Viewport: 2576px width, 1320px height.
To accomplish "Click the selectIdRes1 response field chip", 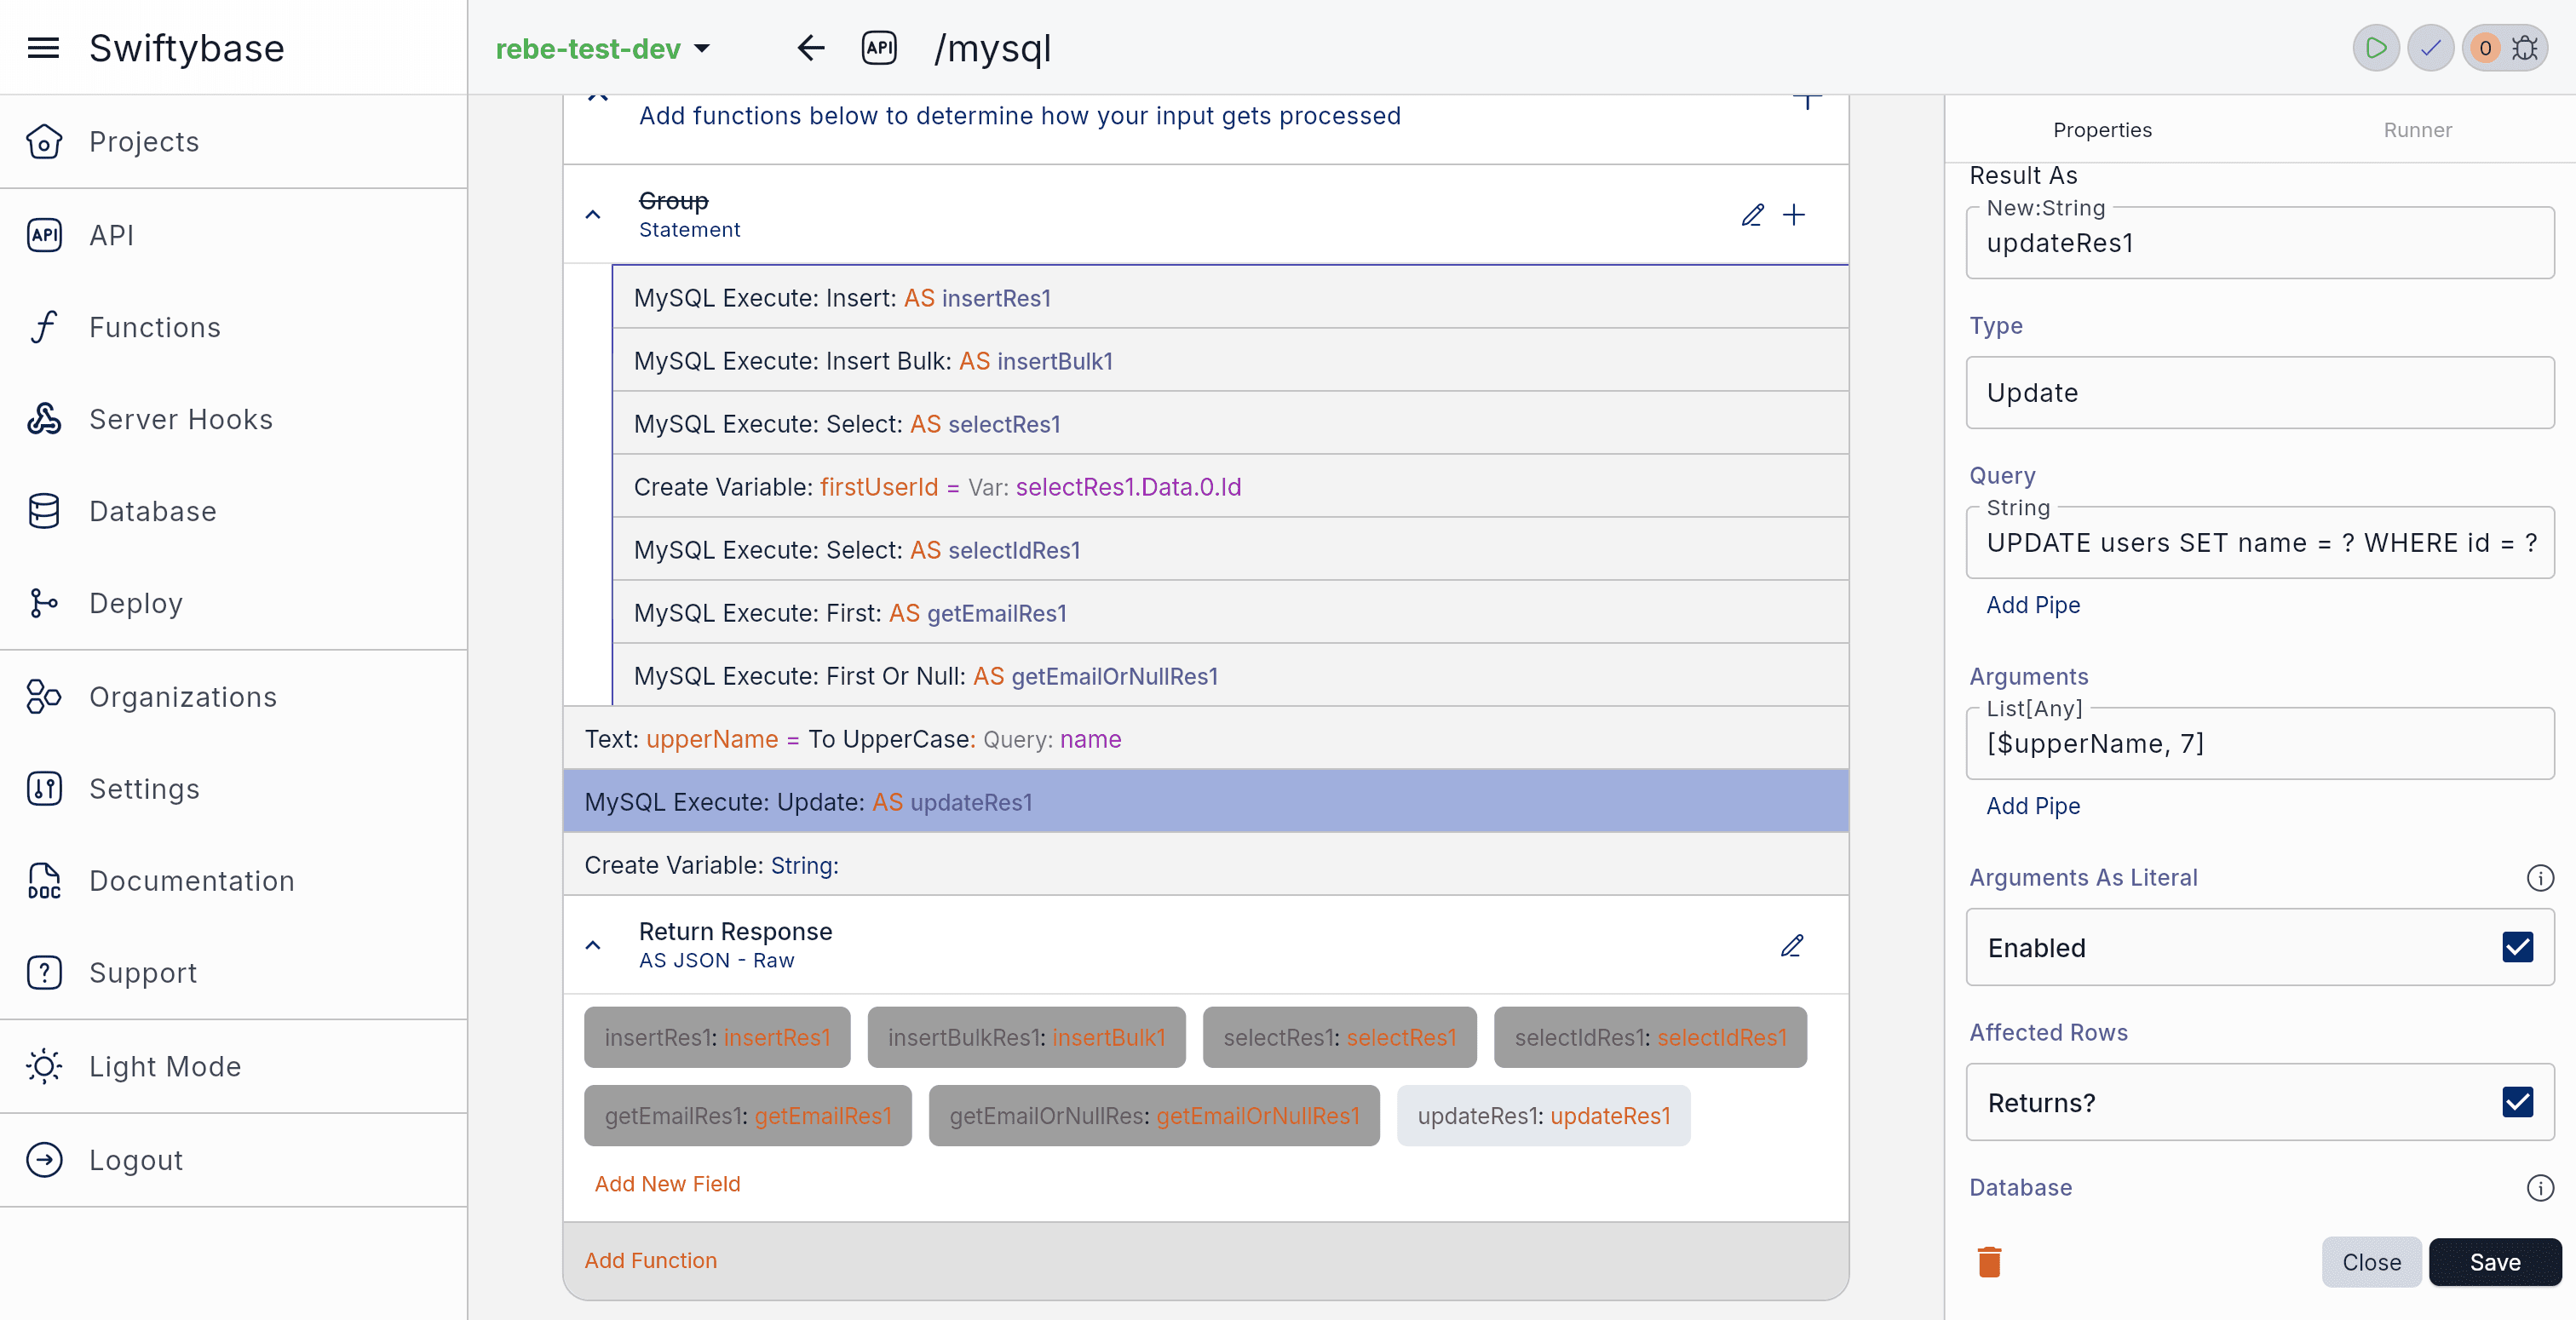I will (1650, 1037).
